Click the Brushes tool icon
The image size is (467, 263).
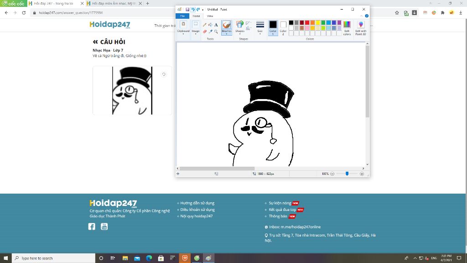click(x=226, y=25)
